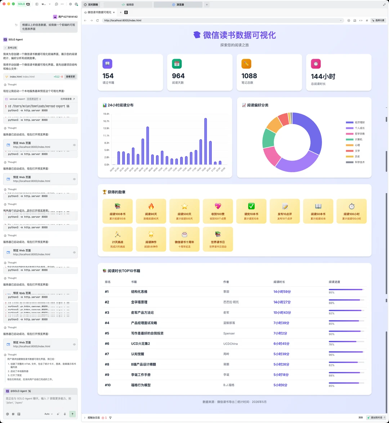Add a new panel tab with the plus button

207,5
